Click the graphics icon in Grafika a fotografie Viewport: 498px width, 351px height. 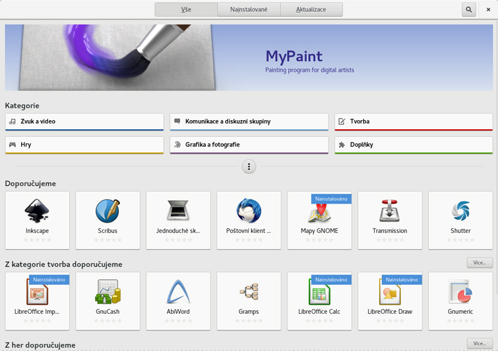pos(177,145)
